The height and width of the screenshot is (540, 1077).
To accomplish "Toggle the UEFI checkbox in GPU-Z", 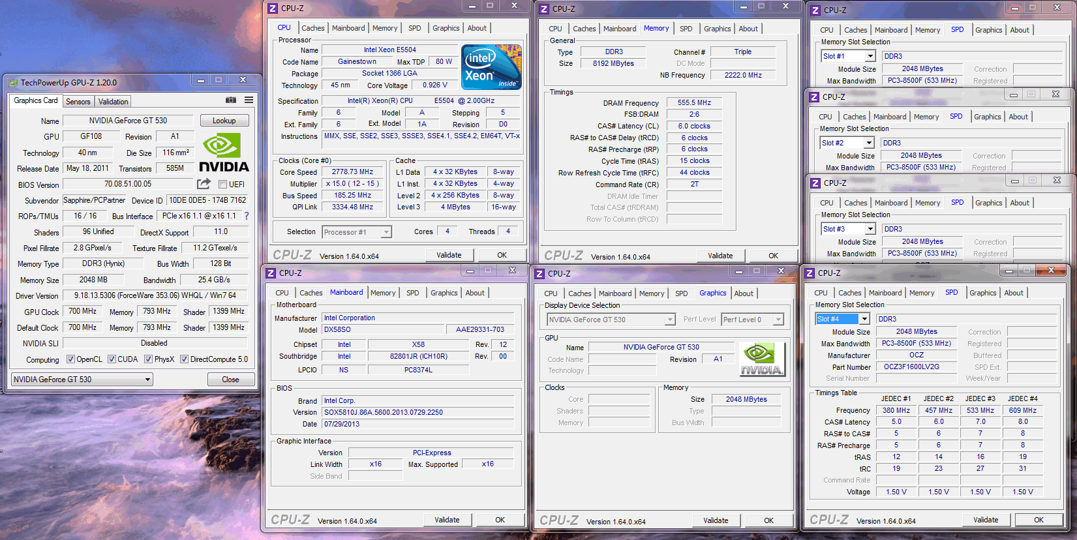I will point(222,185).
